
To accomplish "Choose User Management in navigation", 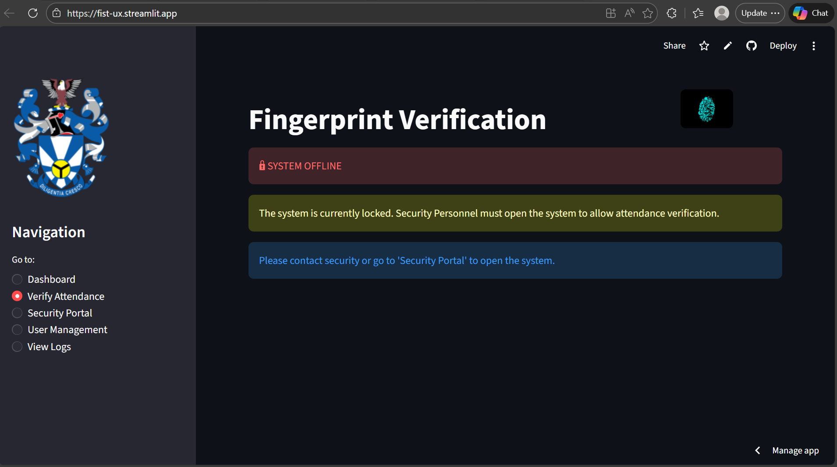I will click(x=17, y=330).
